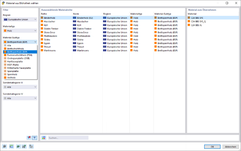
Task: Click the Materialtyp column header
Action: (x=141, y=14)
